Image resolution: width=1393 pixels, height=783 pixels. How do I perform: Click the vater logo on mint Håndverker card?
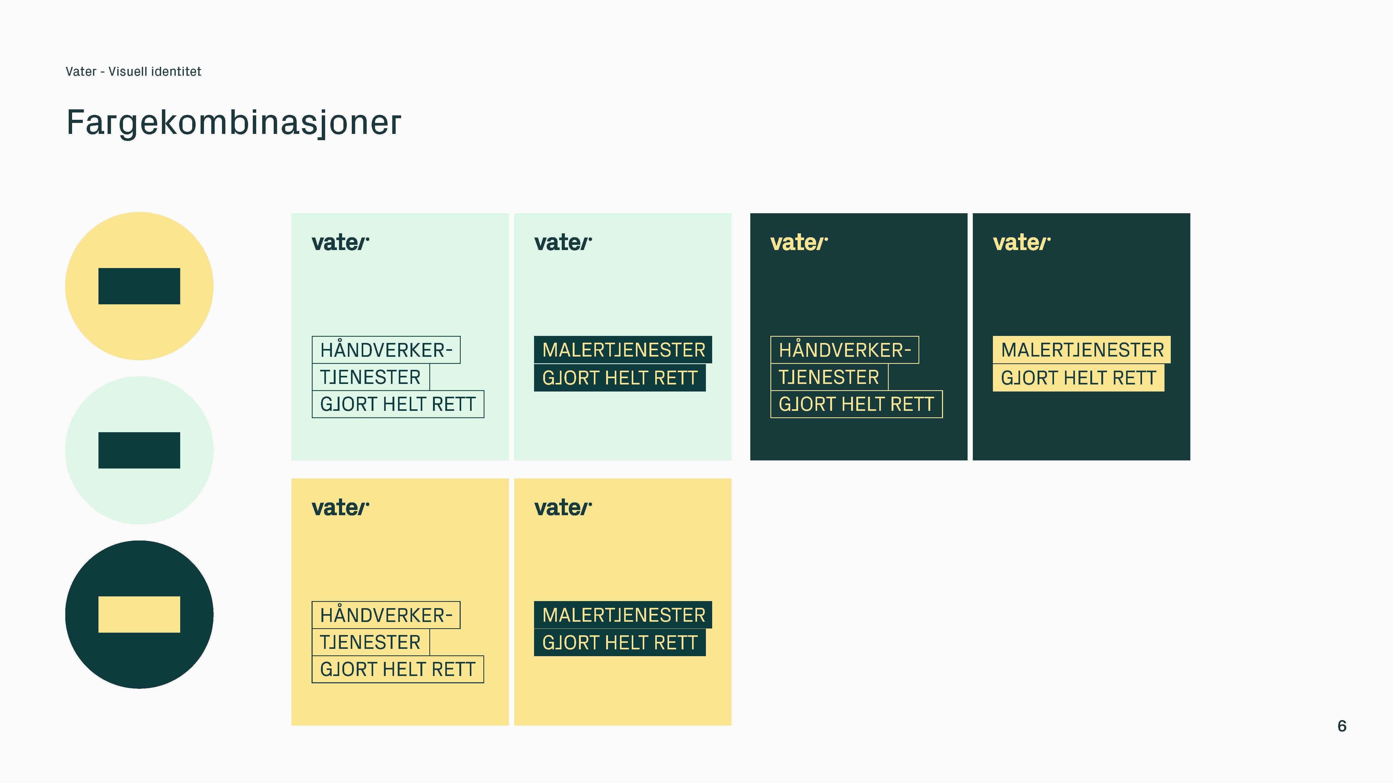click(340, 243)
